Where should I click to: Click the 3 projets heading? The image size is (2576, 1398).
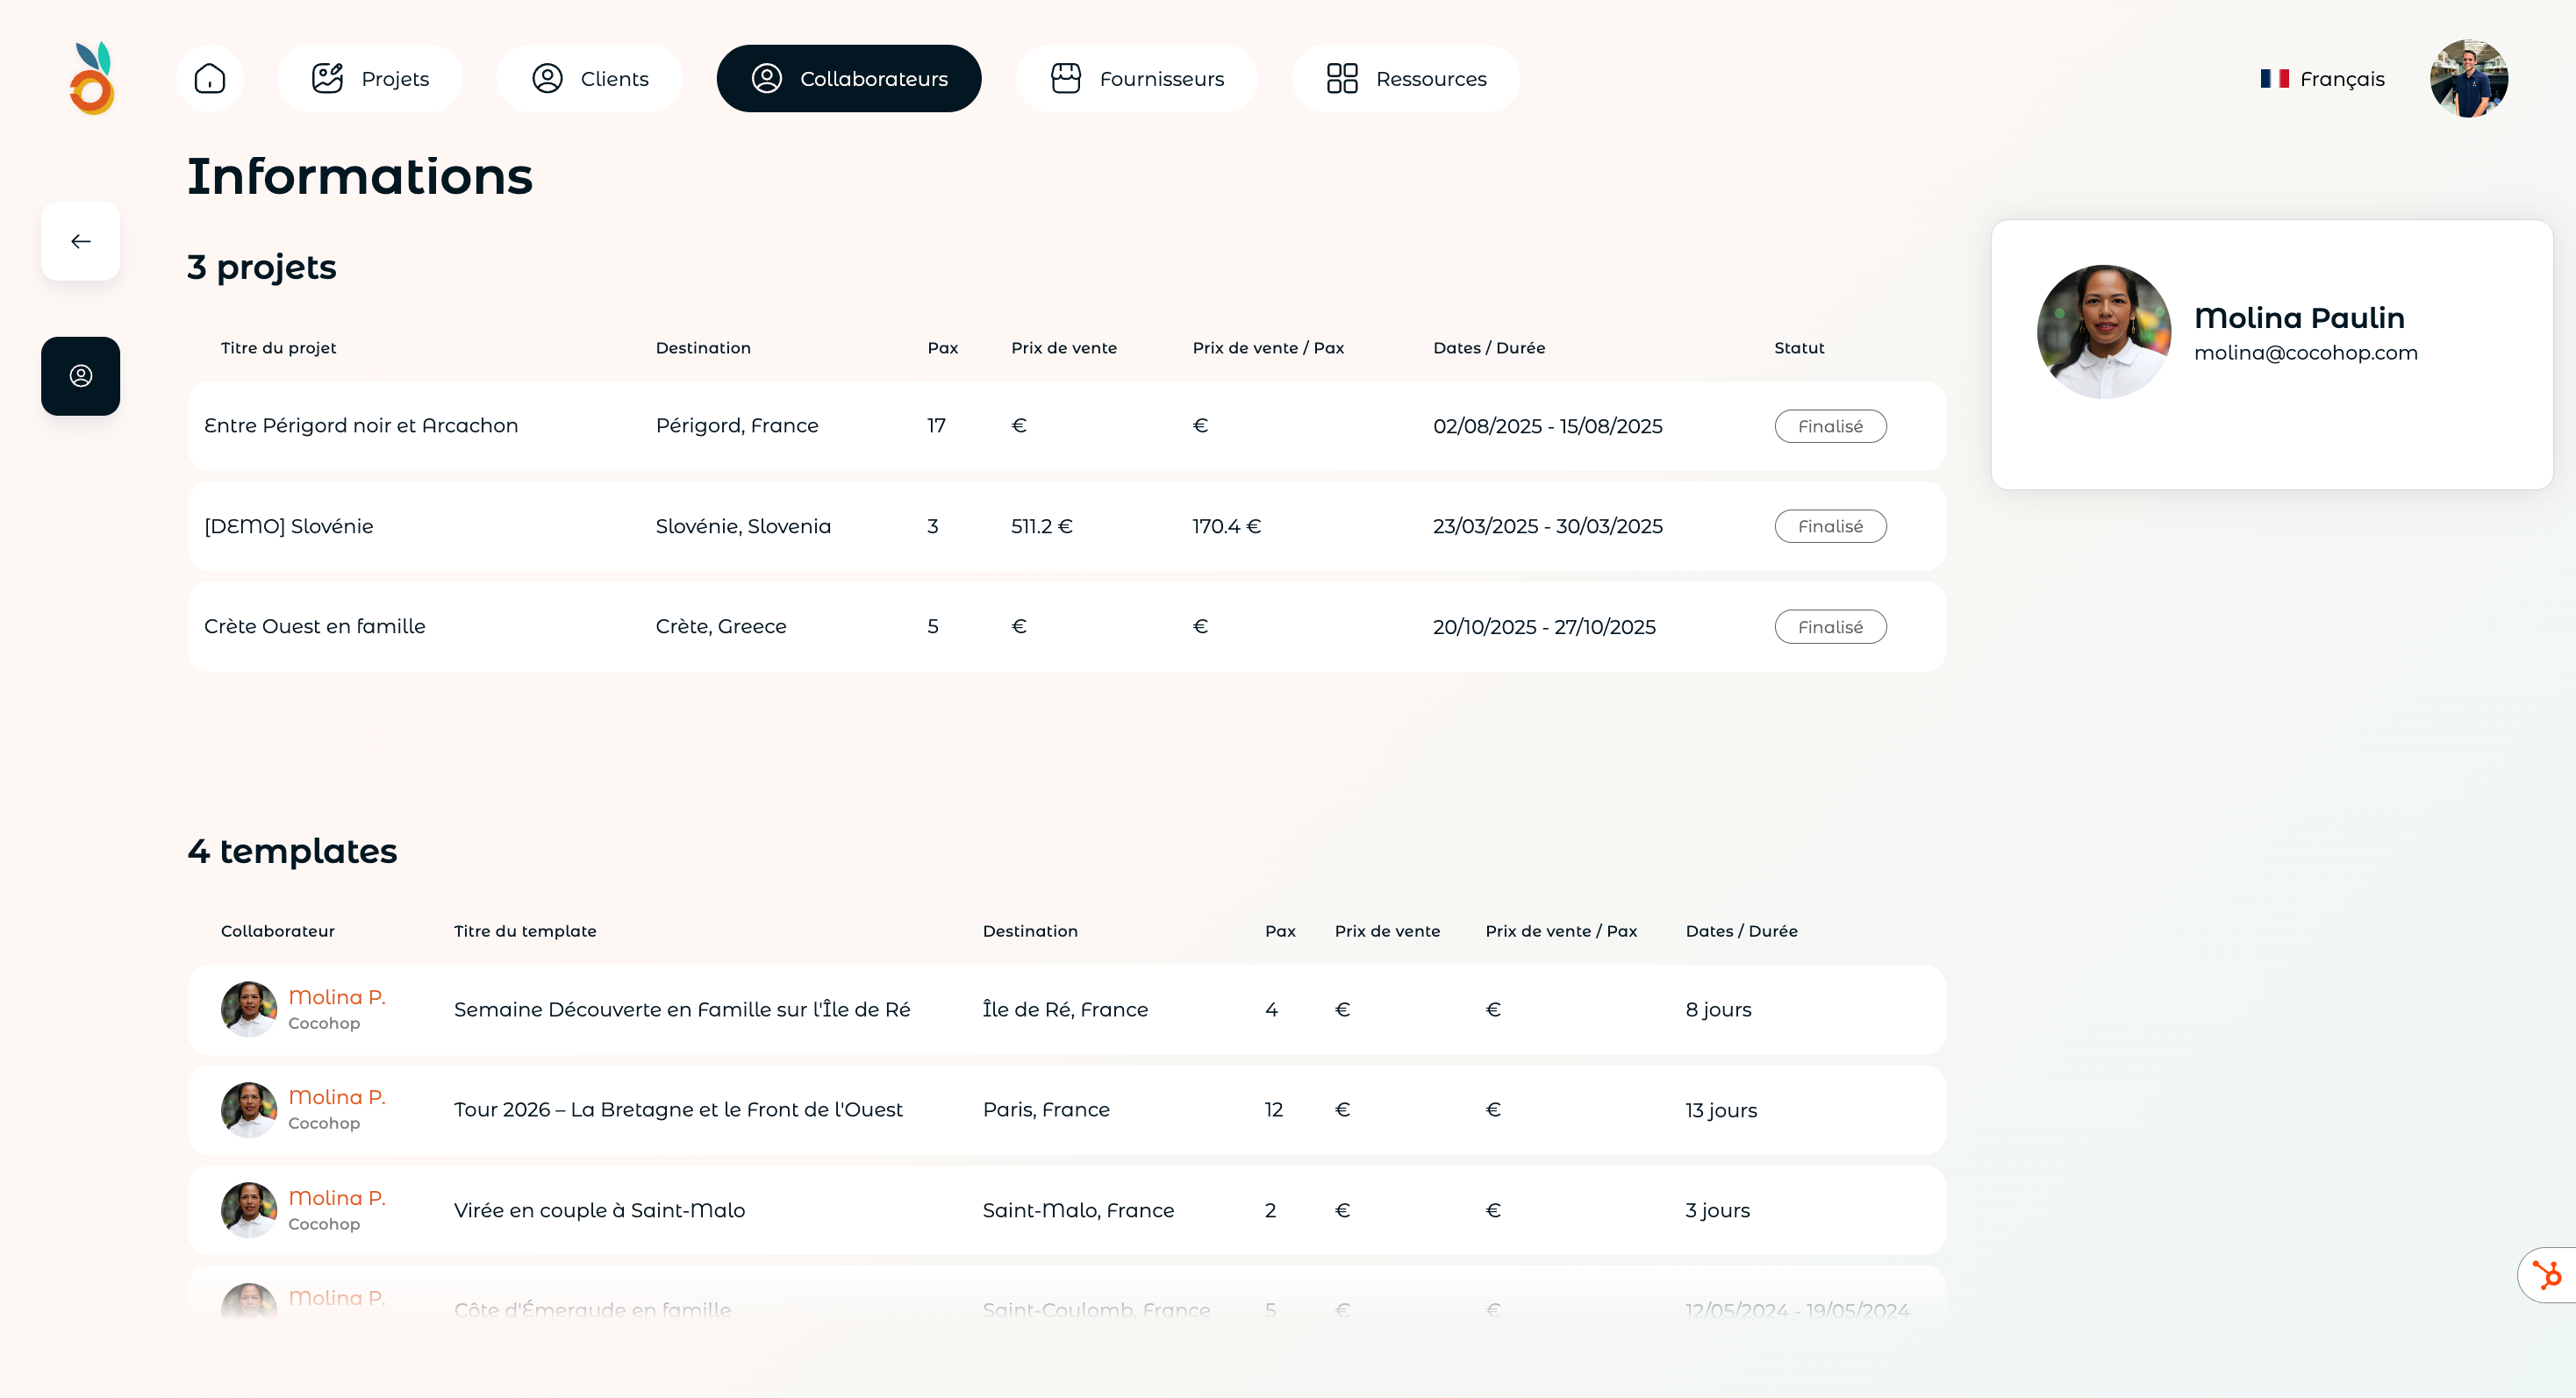point(262,267)
